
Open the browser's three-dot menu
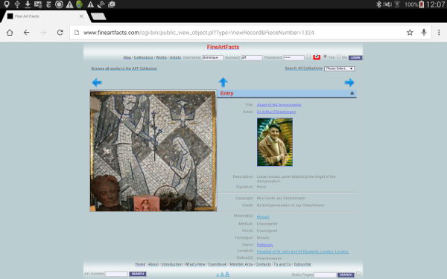[x=439, y=33]
